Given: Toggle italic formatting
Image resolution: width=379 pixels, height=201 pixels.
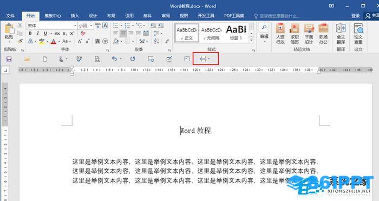Looking at the screenshot, I should [37, 34].
